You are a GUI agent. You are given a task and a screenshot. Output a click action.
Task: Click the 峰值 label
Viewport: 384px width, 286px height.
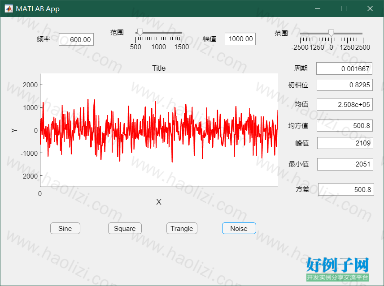pos(302,143)
